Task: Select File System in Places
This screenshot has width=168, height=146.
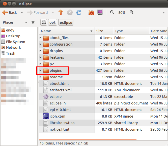Action: (x=15, y=42)
